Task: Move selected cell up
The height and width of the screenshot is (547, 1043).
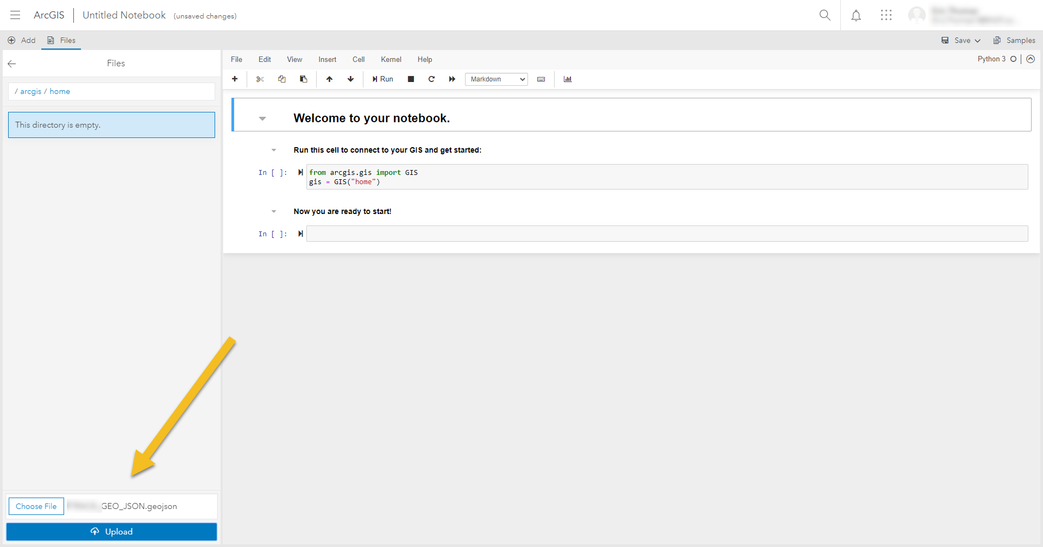Action: point(329,79)
